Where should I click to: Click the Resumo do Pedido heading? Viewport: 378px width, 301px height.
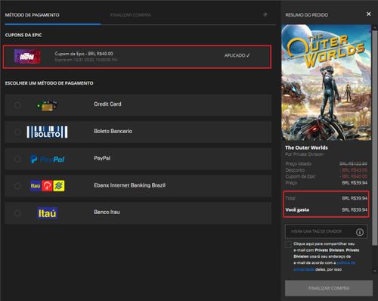coord(307,15)
